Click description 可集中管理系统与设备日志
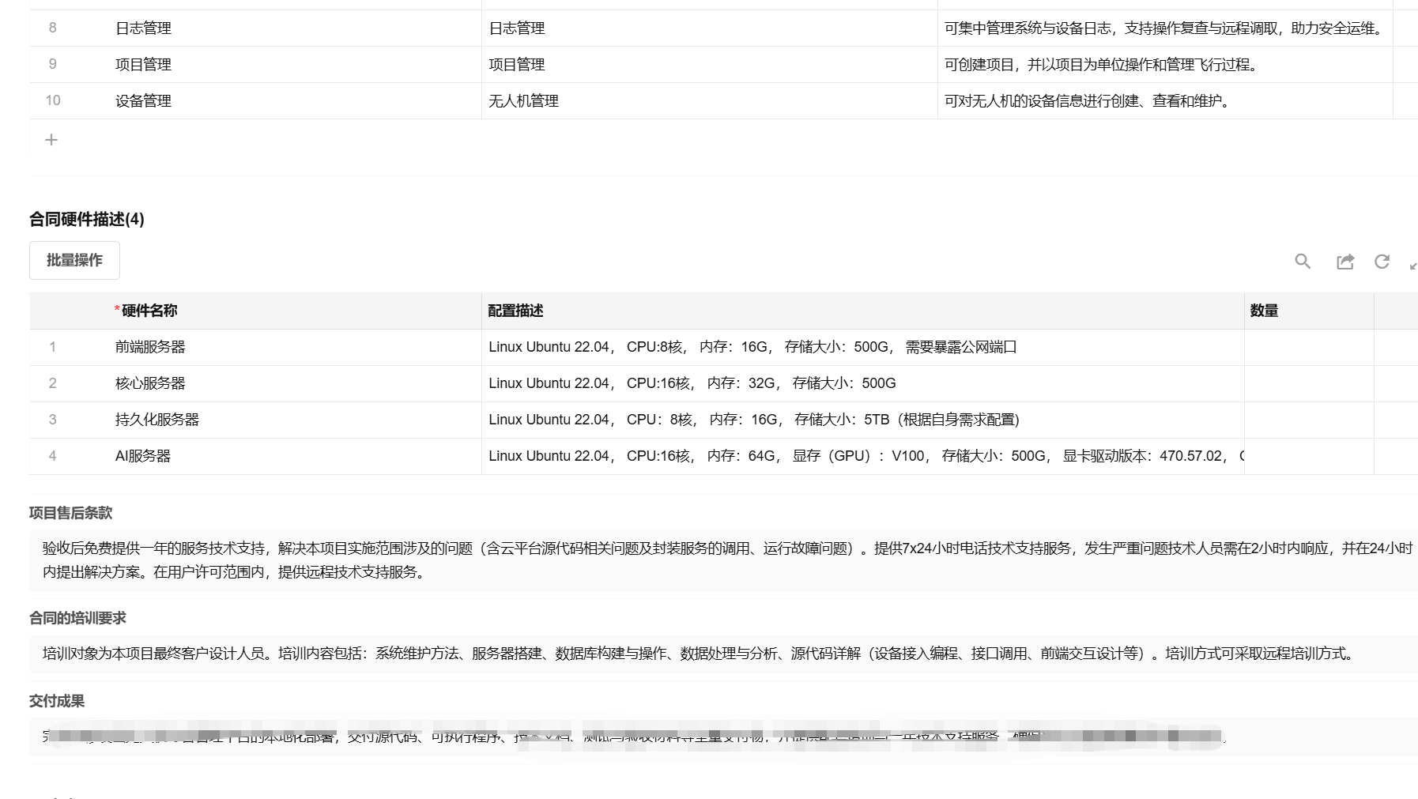Viewport: 1418px width, 799px height. pyautogui.click(x=1165, y=28)
